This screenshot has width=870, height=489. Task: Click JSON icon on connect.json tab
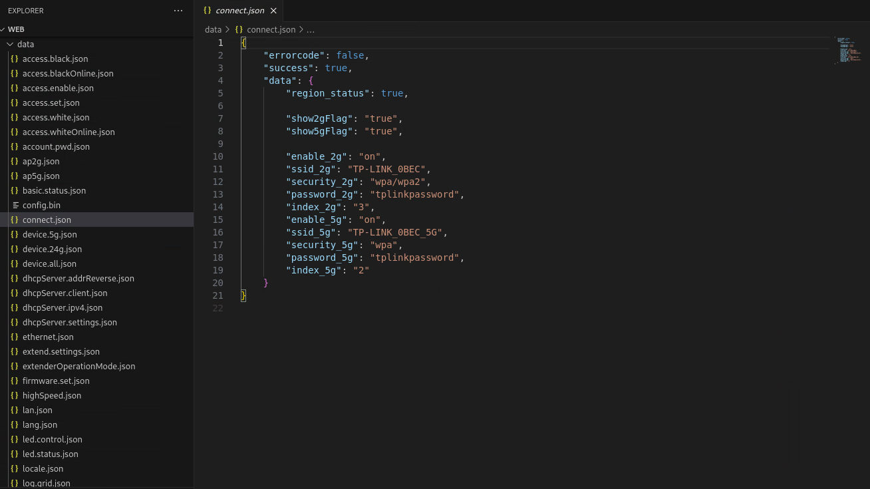click(208, 11)
